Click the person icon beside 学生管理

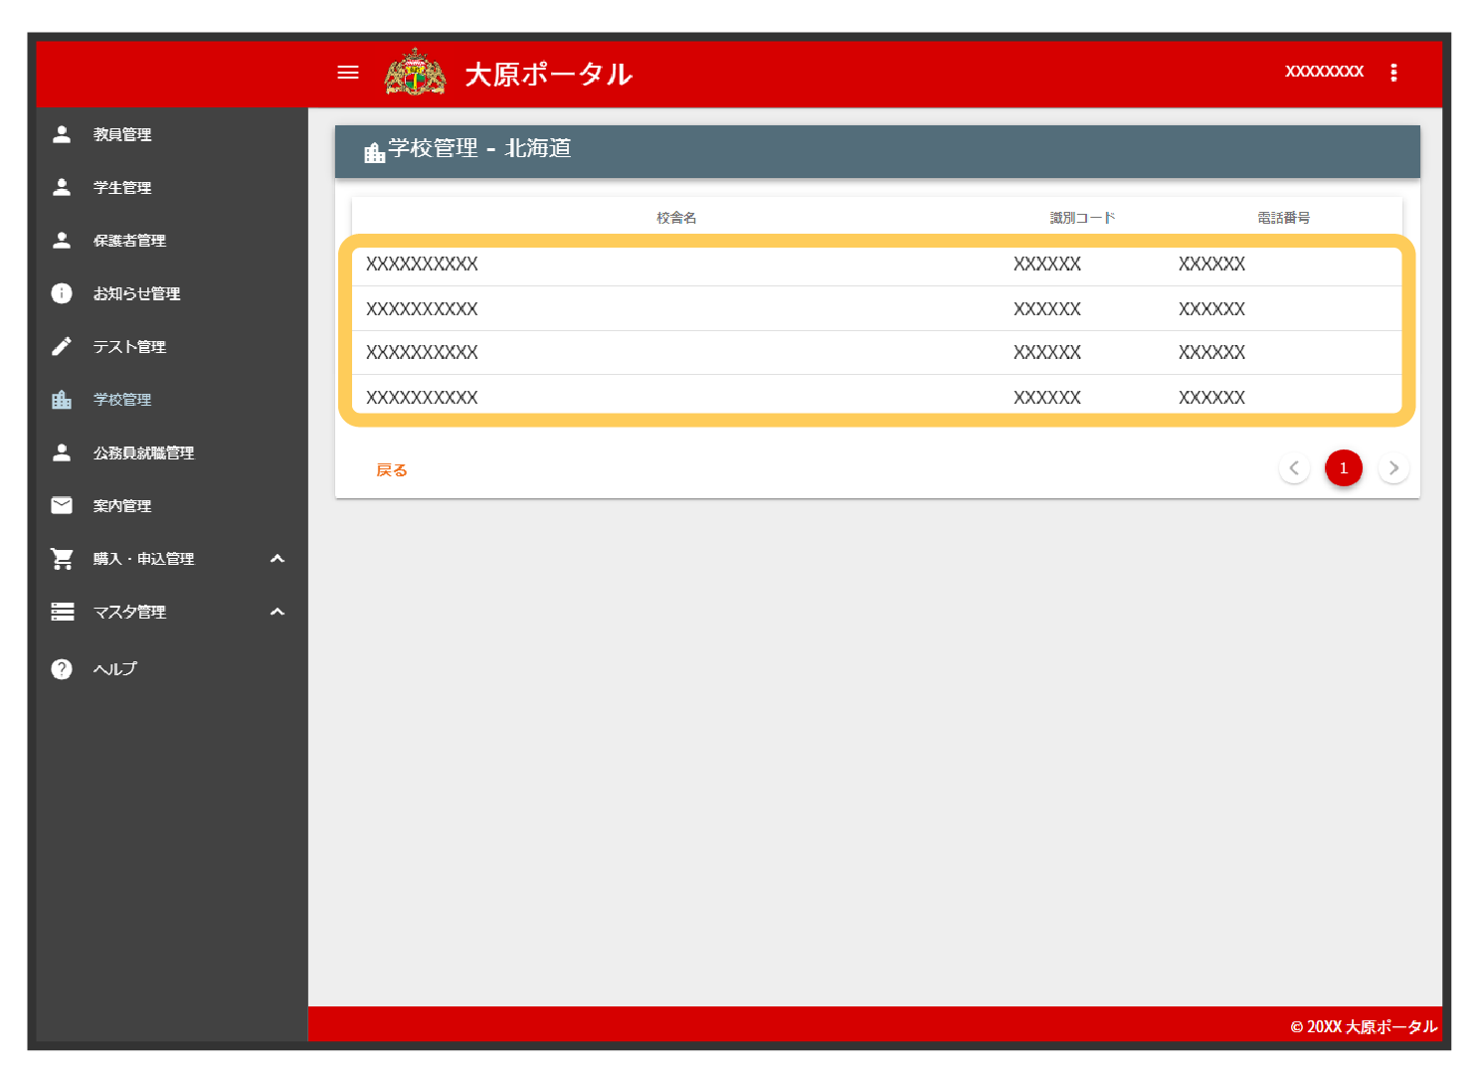click(x=62, y=187)
